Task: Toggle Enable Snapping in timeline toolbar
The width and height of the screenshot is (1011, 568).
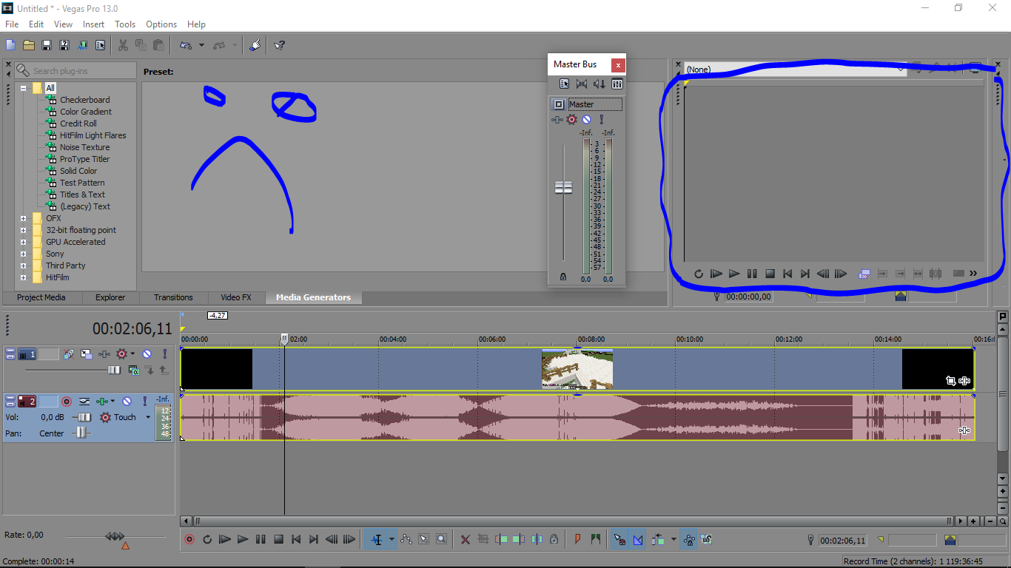Action: tap(619, 540)
